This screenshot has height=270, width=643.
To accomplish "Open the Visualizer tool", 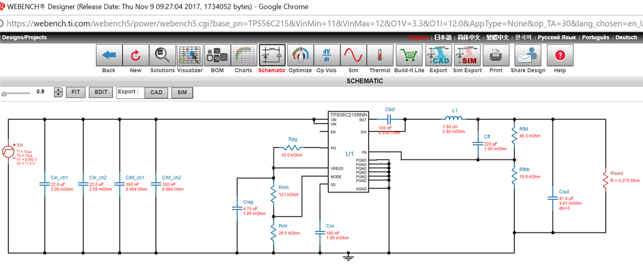I will (190, 55).
